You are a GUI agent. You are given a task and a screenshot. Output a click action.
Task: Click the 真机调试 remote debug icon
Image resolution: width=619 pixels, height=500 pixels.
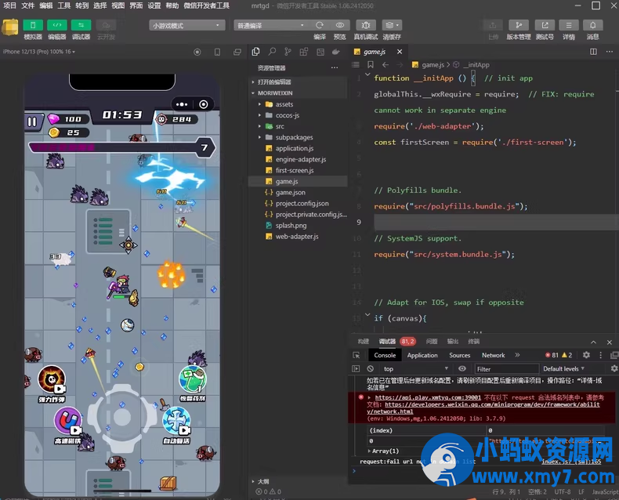point(365,25)
